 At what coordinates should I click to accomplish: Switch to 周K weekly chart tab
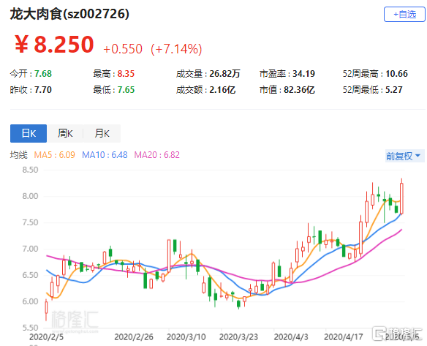click(65, 133)
